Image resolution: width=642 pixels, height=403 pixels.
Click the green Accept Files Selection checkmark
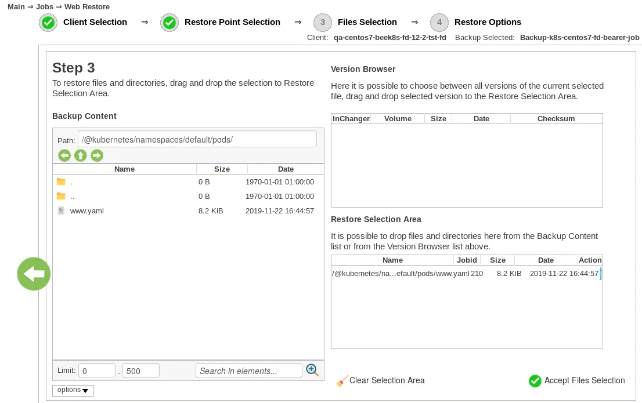[x=535, y=381]
